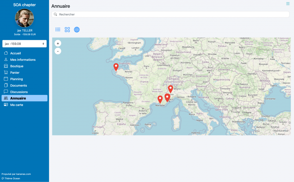The image size is (294, 182).
Task: Open the hamburger menu at top right
Action: [x=288, y=4]
